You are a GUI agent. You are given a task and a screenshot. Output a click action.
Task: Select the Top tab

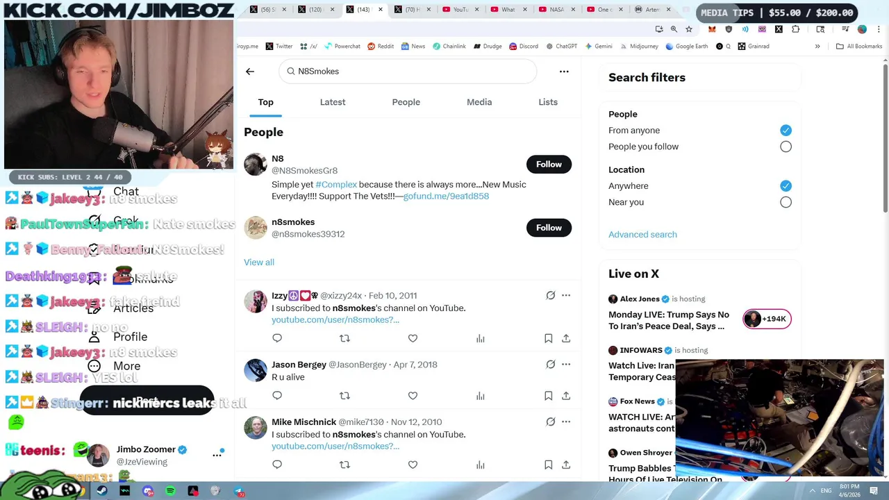tap(266, 102)
